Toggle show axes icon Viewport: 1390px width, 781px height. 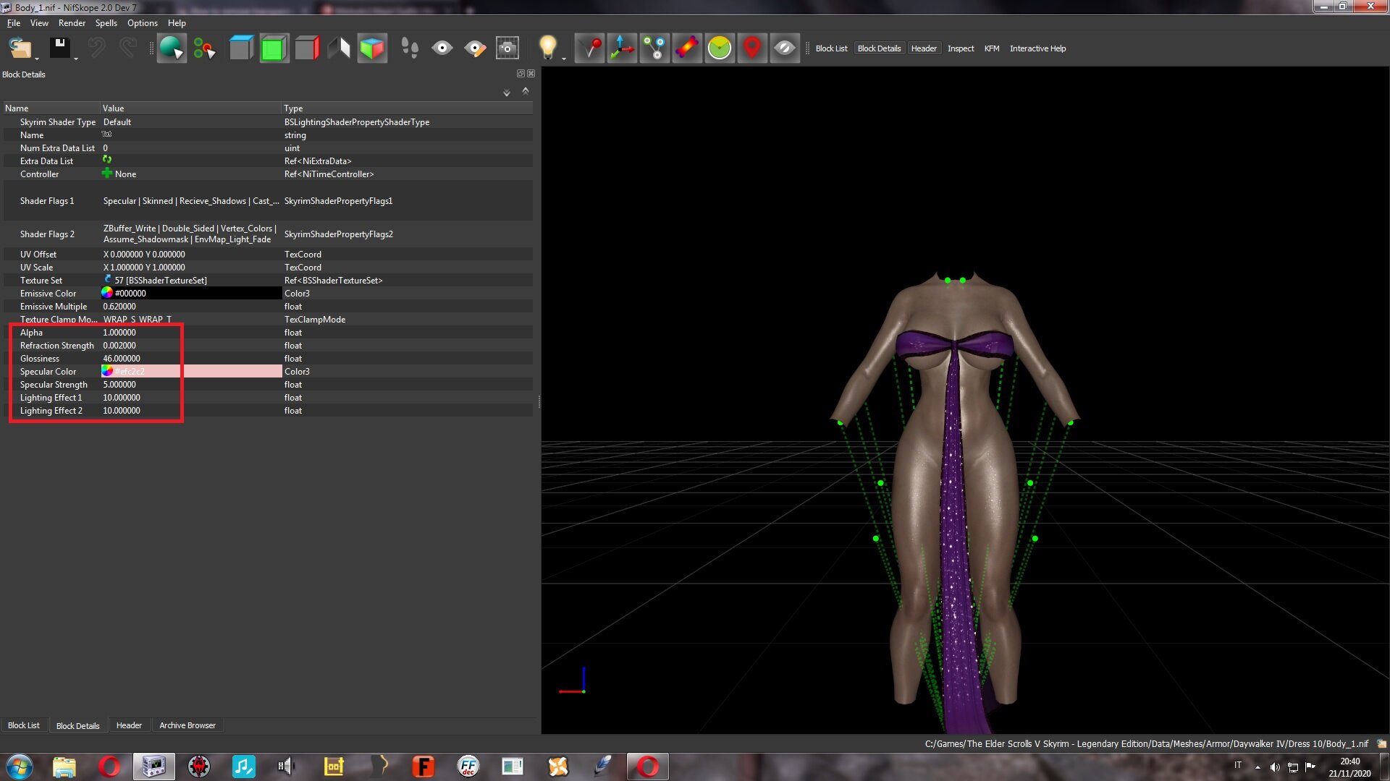coord(622,48)
